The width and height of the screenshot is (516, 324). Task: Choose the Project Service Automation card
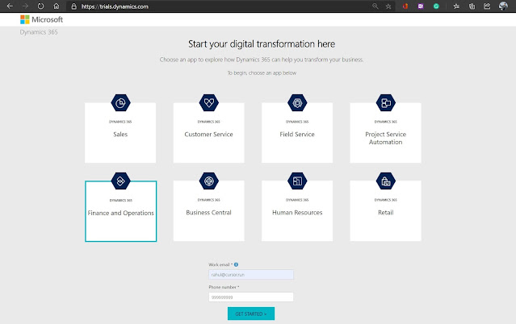(x=386, y=133)
